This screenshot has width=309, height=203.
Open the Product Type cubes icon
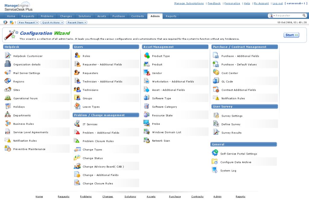pyautogui.click(x=147, y=55)
